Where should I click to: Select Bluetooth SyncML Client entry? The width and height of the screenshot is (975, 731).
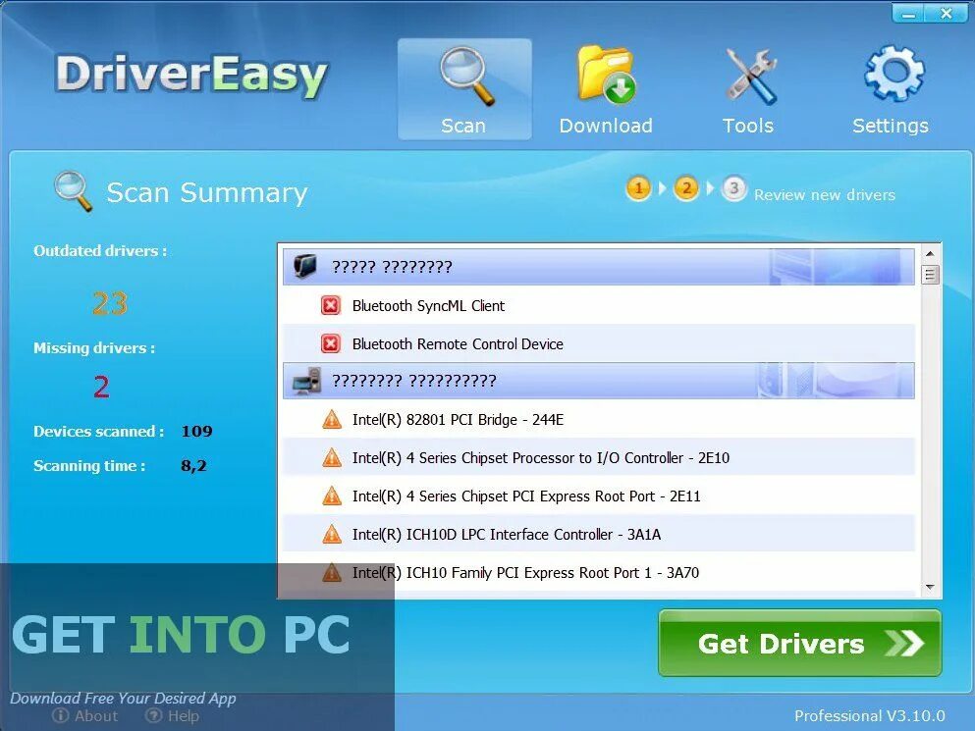tap(599, 305)
